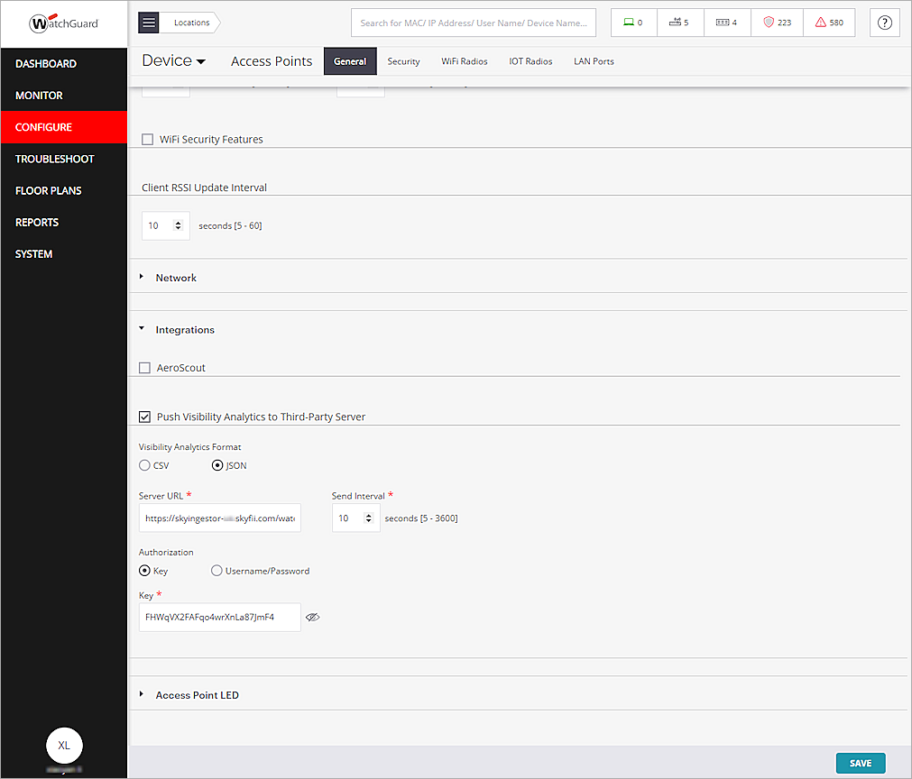The image size is (912, 779).
Task: Open the Help question mark icon
Action: point(884,23)
